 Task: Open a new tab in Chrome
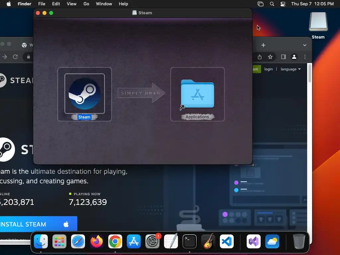coord(263,45)
